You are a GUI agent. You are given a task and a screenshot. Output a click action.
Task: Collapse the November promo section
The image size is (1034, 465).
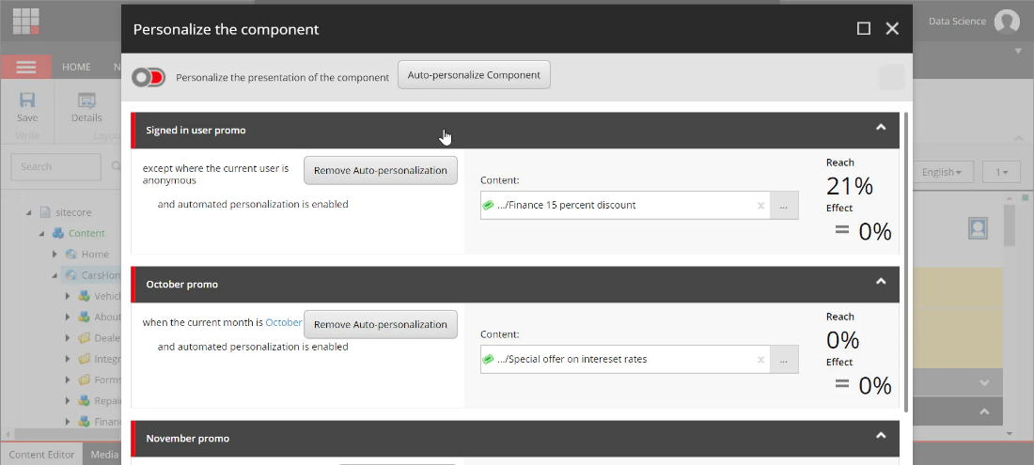pyautogui.click(x=881, y=436)
